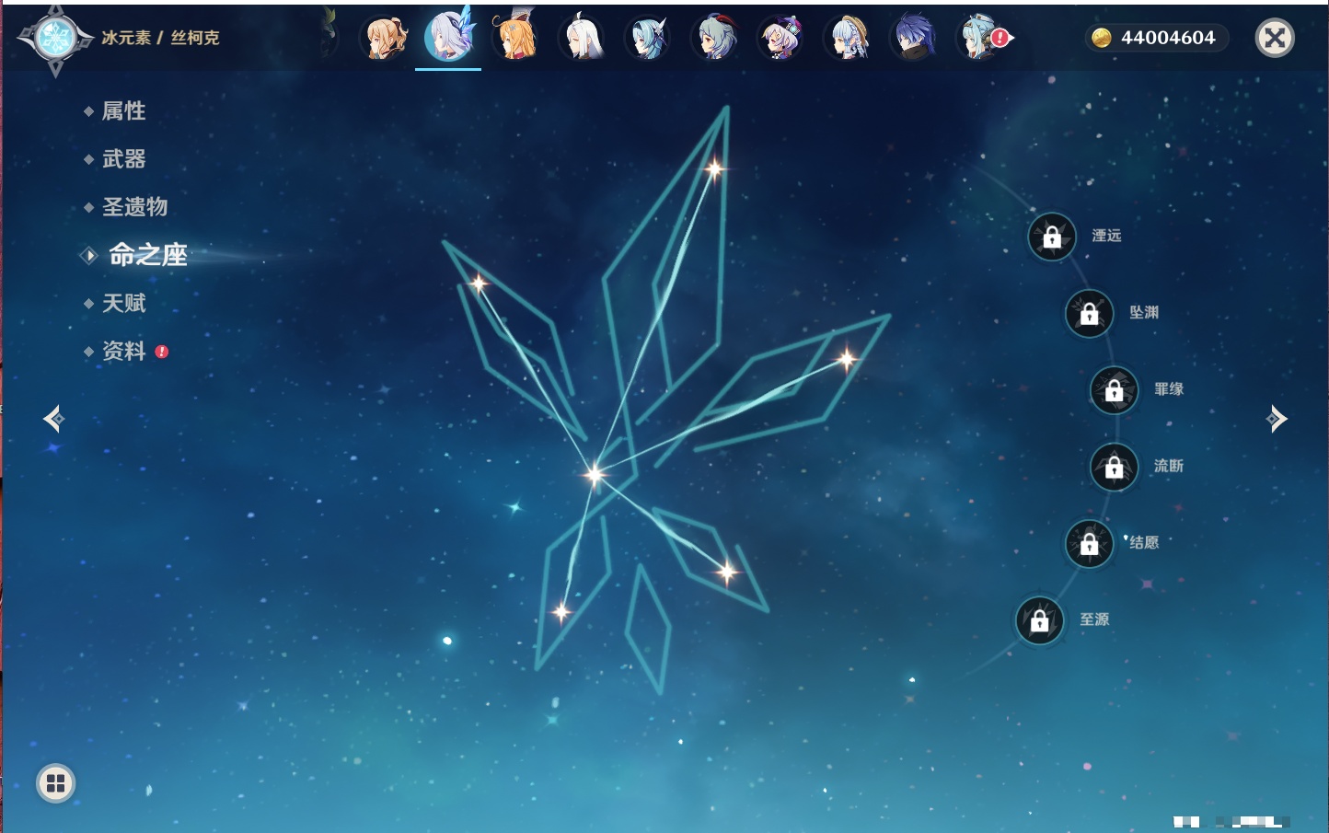Select the locked 坠渊 constellation node

(x=1089, y=314)
